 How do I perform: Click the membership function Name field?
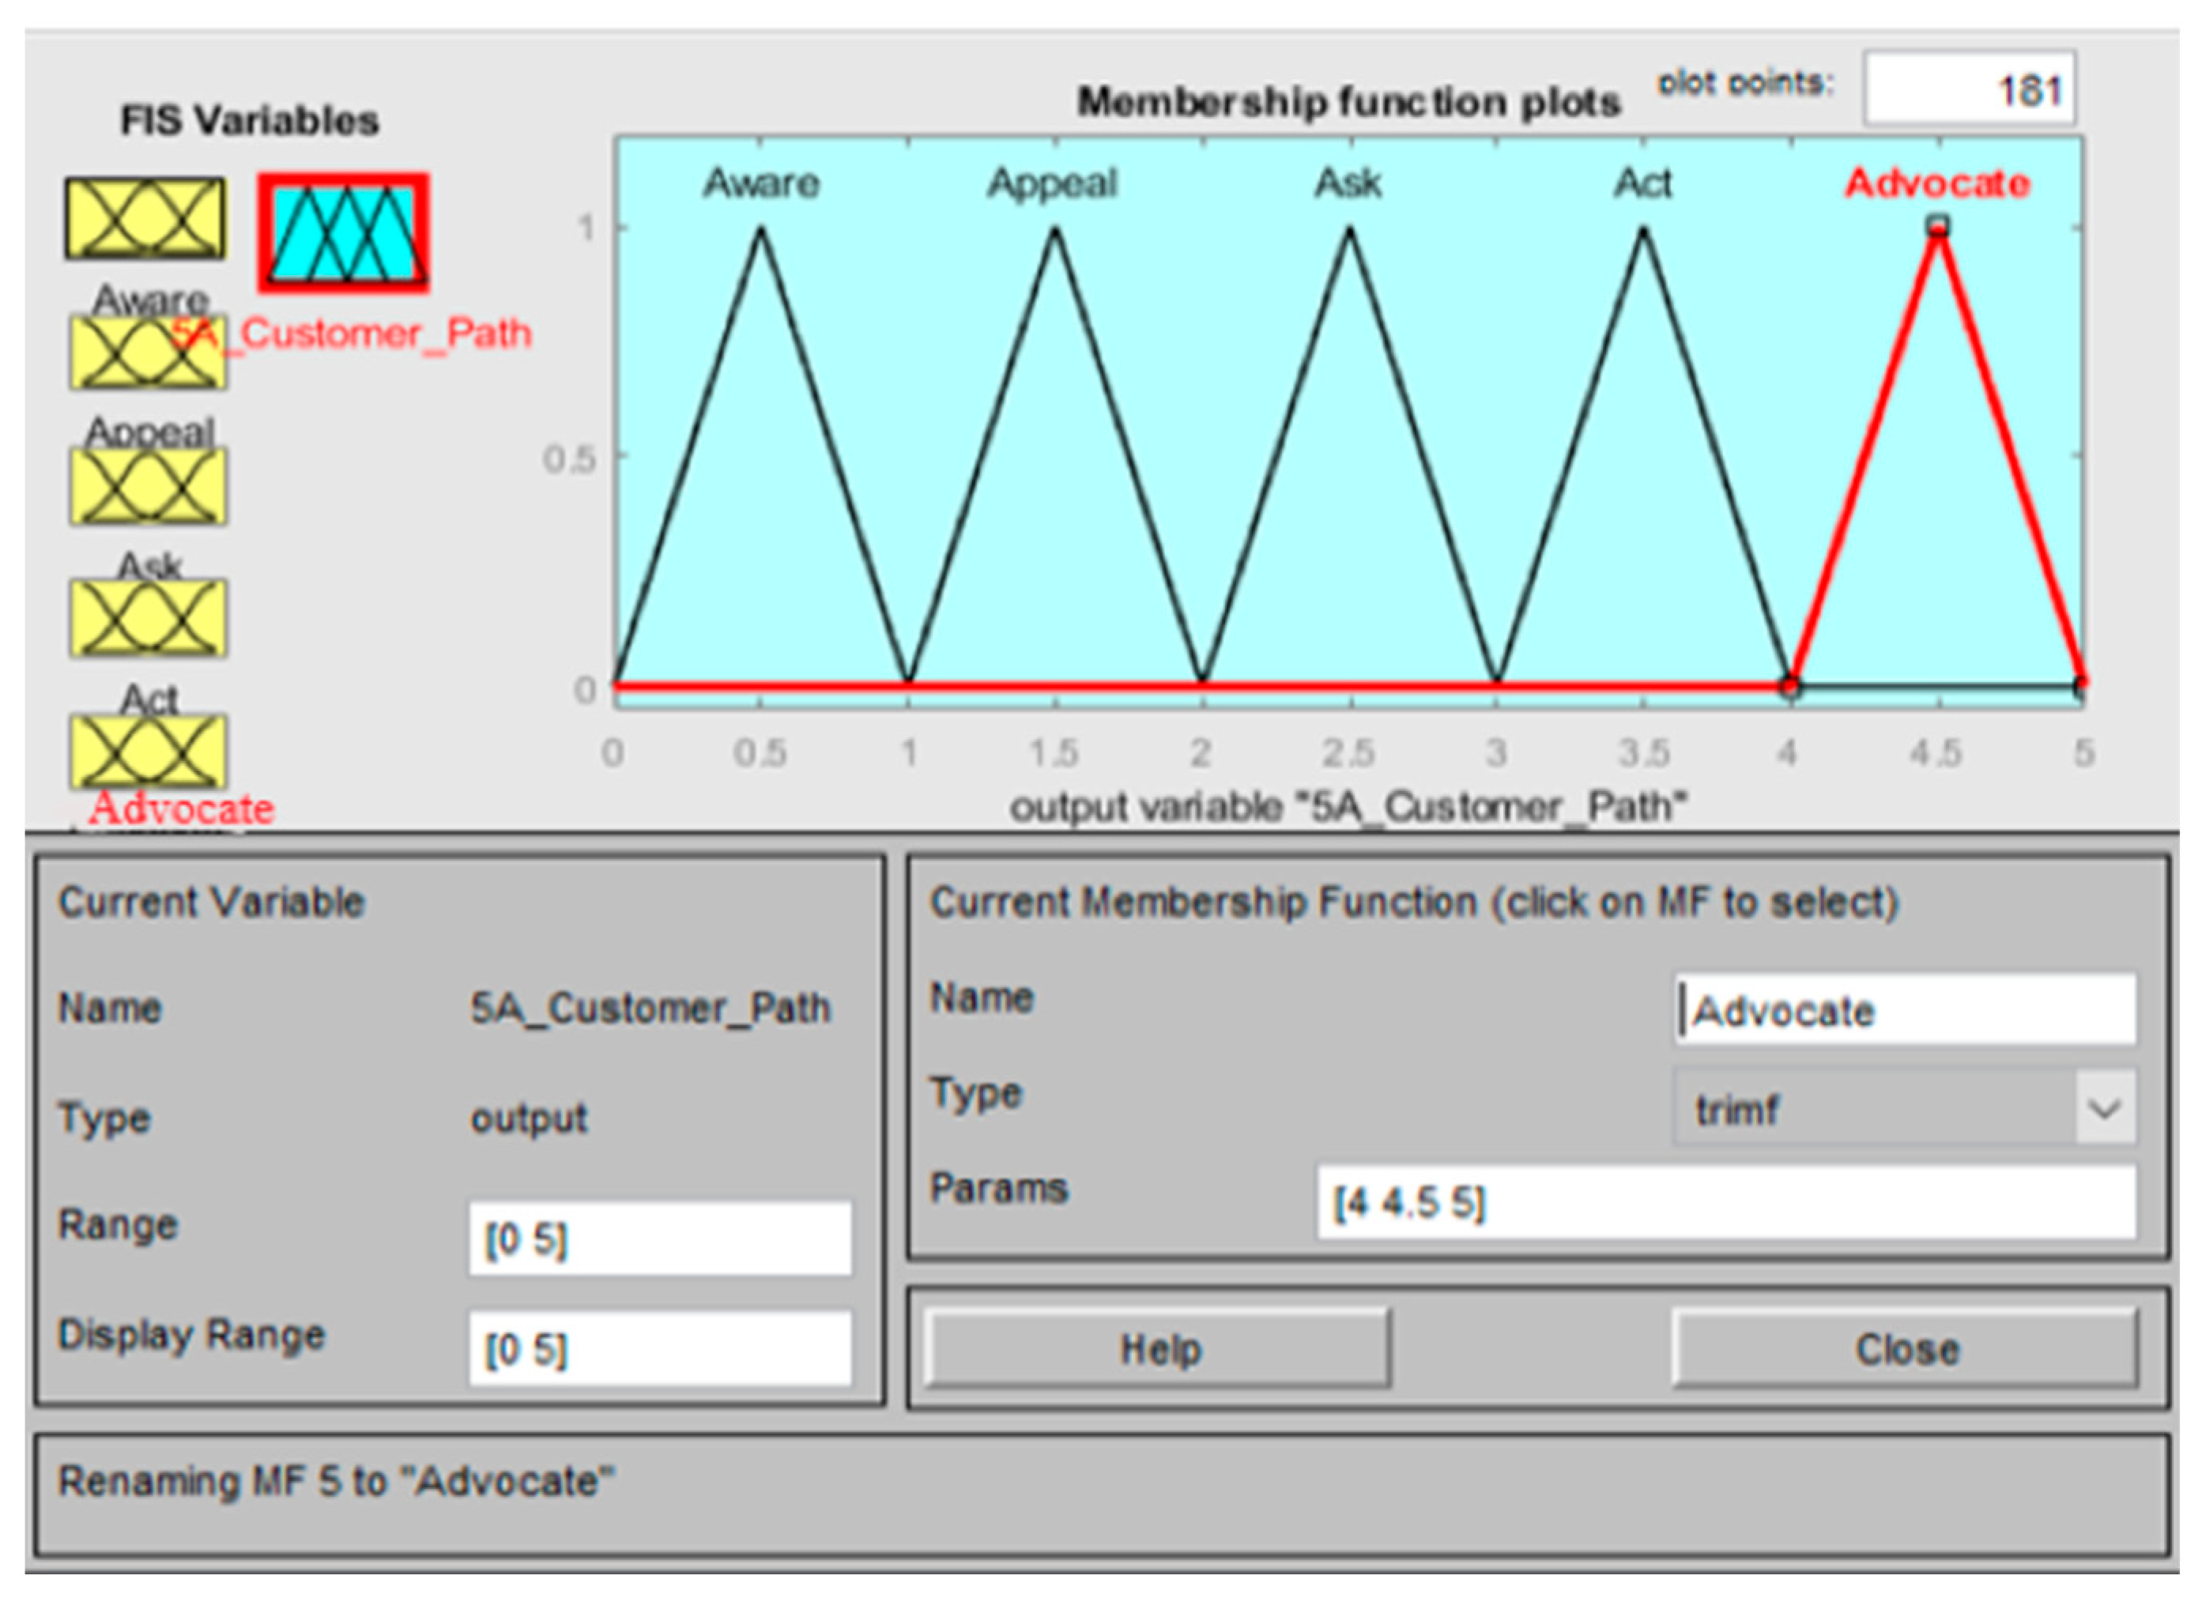coord(1905,1011)
